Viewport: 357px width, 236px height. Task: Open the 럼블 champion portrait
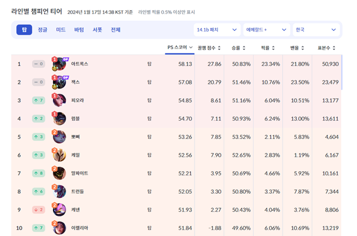(59, 118)
